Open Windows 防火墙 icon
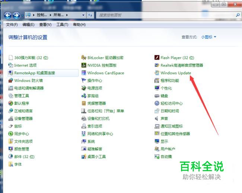 [x=11, y=80]
